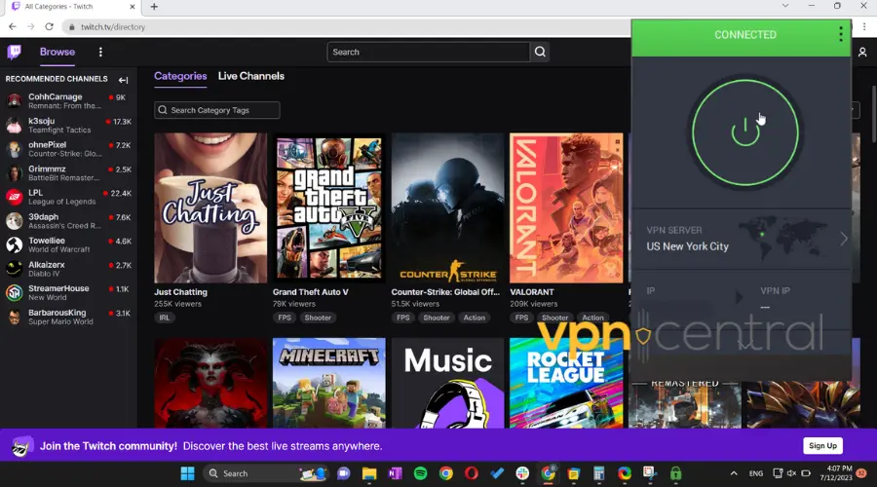Click the VALORANT title link
Image resolution: width=877 pixels, height=487 pixels.
click(x=532, y=292)
